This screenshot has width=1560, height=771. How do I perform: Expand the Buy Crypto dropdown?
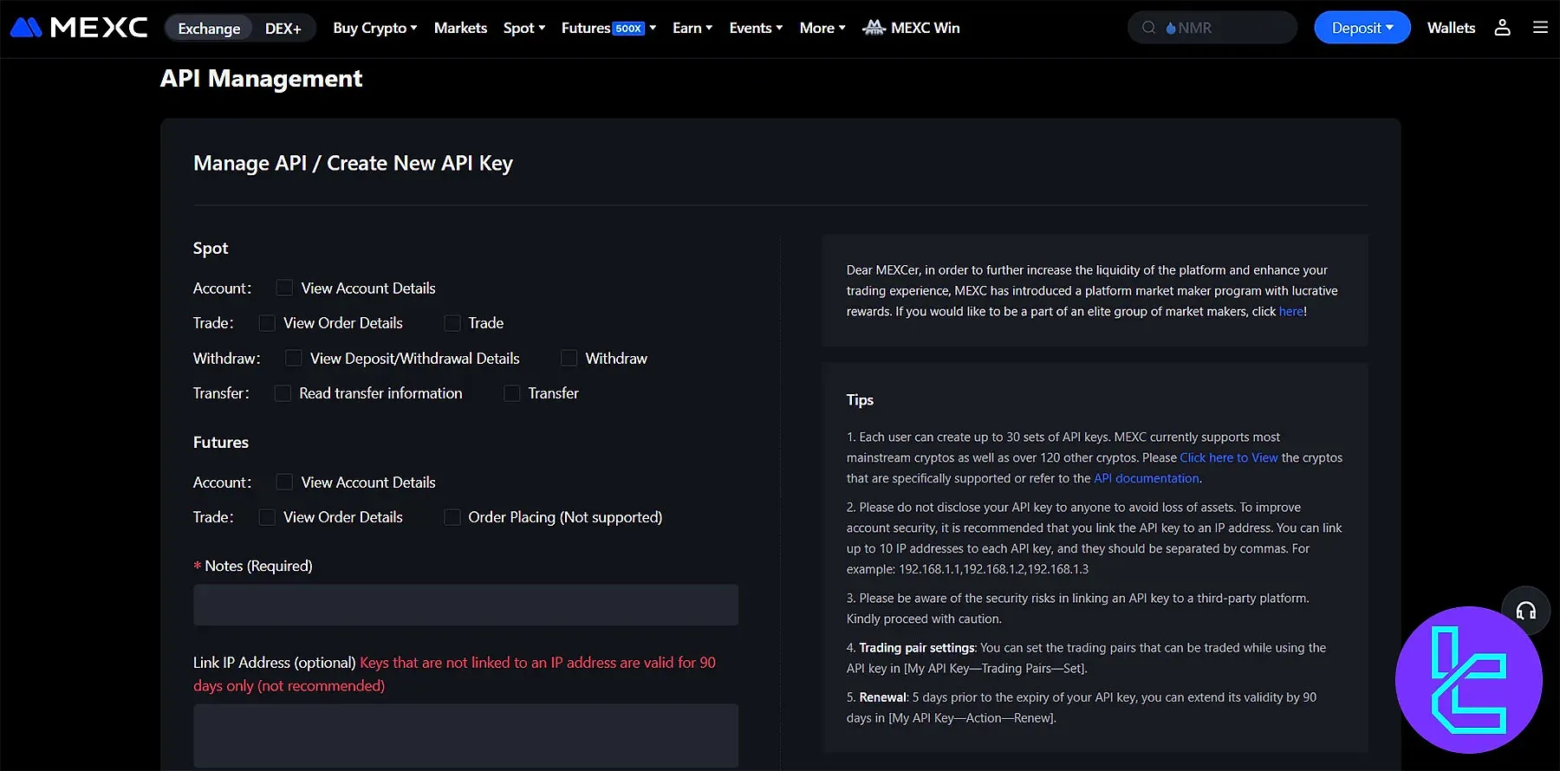pyautogui.click(x=374, y=28)
